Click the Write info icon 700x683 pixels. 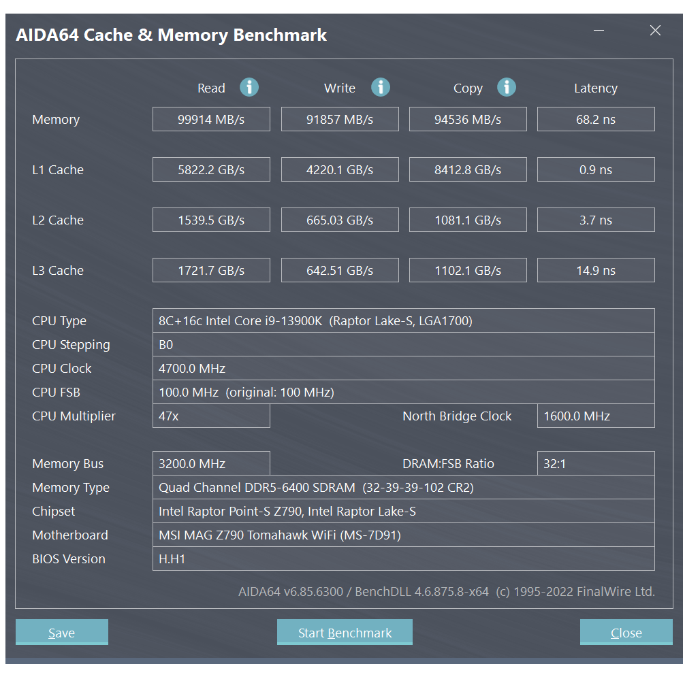click(x=381, y=88)
